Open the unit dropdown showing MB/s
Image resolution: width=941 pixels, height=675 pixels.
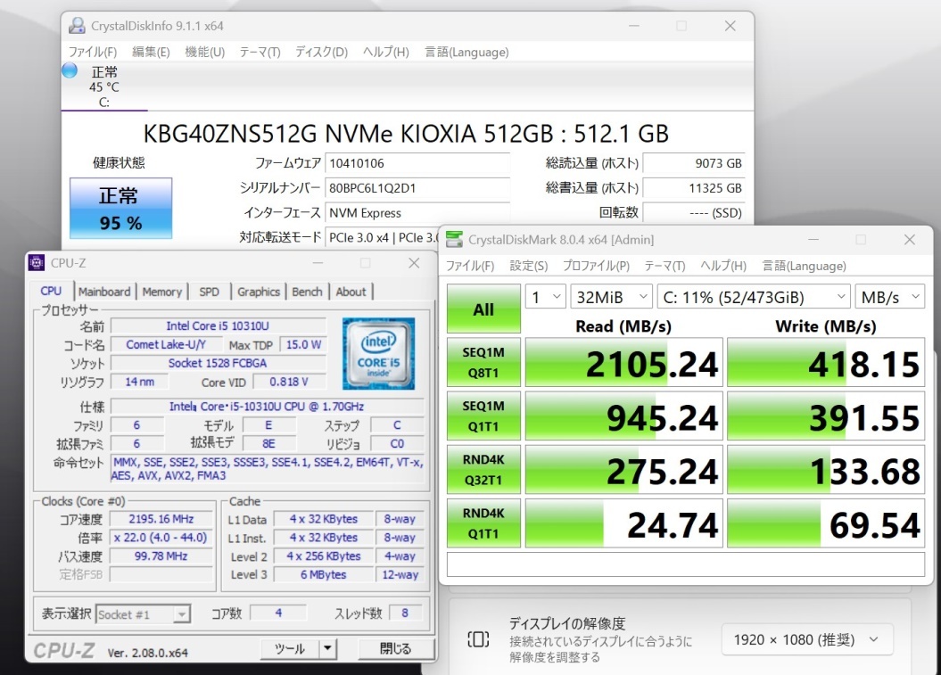pyautogui.click(x=890, y=296)
